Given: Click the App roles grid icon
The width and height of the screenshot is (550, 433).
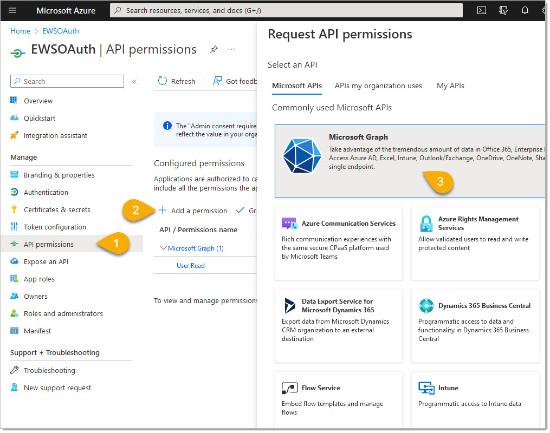Looking at the screenshot, I should pyautogui.click(x=15, y=279).
